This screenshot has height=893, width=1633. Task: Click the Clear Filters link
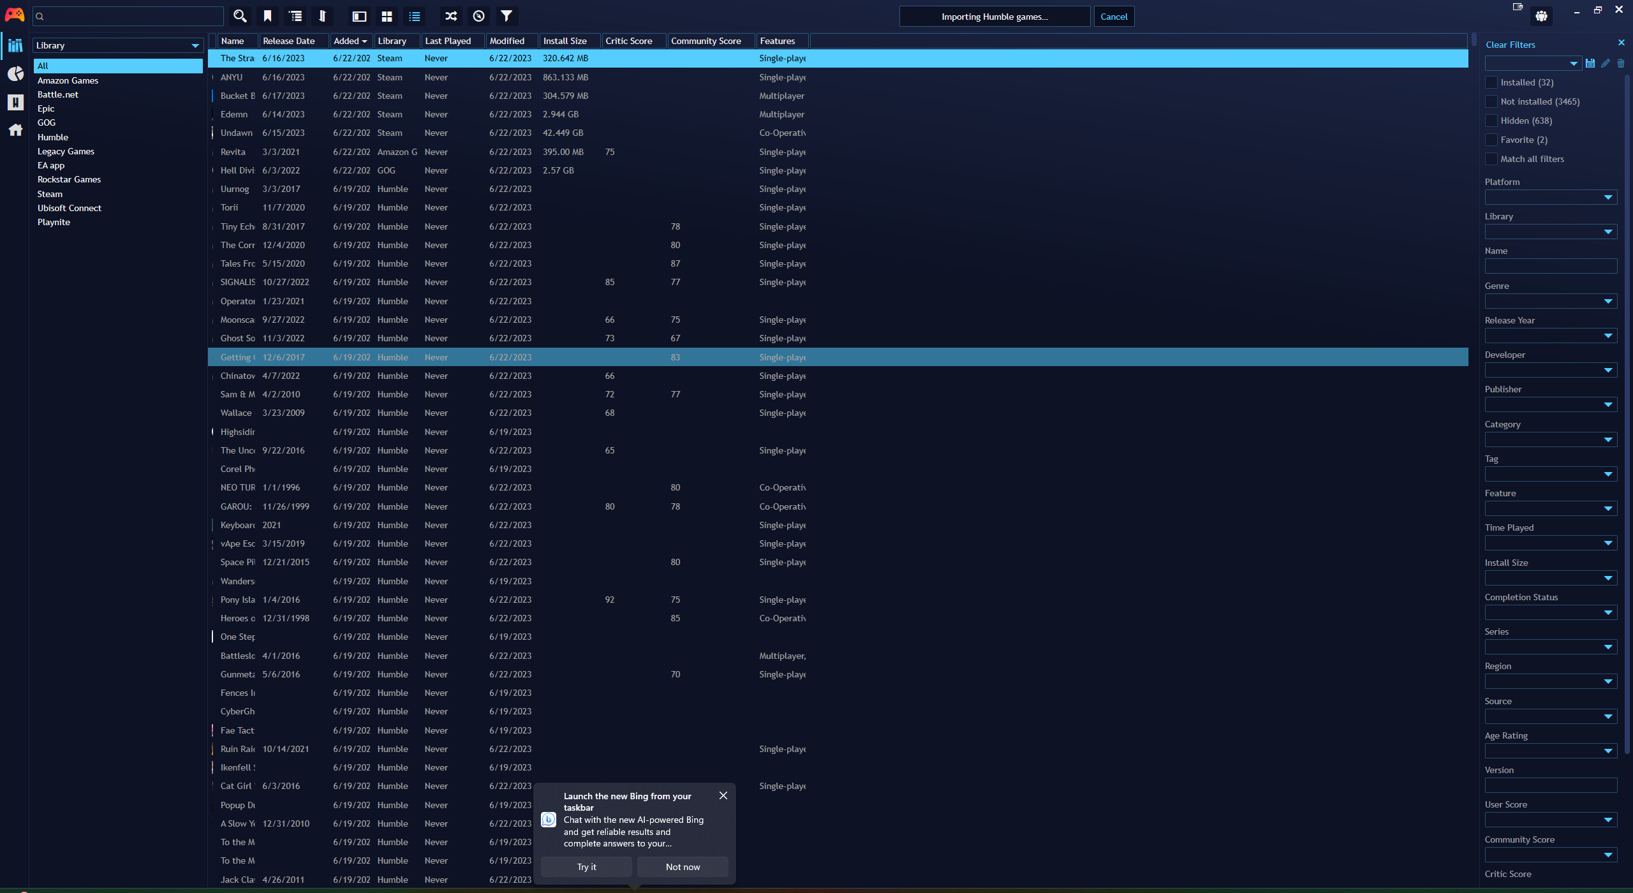coord(1510,45)
